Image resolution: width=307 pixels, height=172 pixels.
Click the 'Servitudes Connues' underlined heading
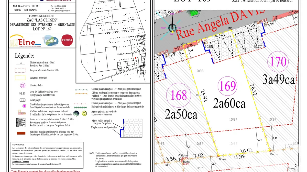click(x=20, y=161)
